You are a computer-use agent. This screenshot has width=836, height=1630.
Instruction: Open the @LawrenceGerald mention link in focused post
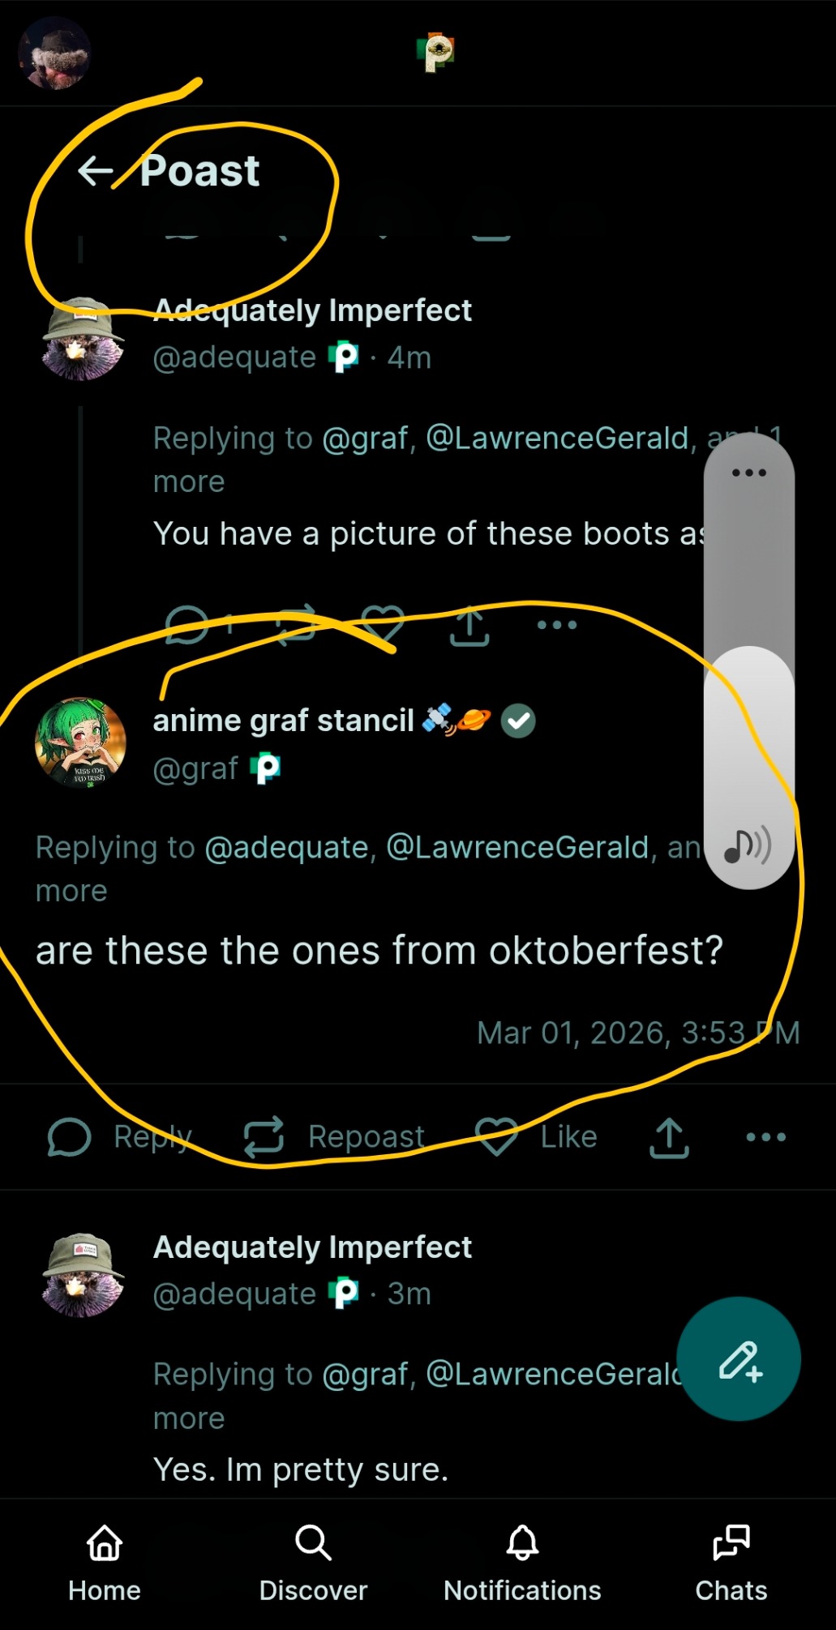(x=517, y=847)
